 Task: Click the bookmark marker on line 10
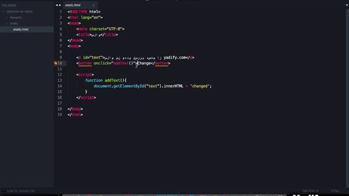pos(56,63)
